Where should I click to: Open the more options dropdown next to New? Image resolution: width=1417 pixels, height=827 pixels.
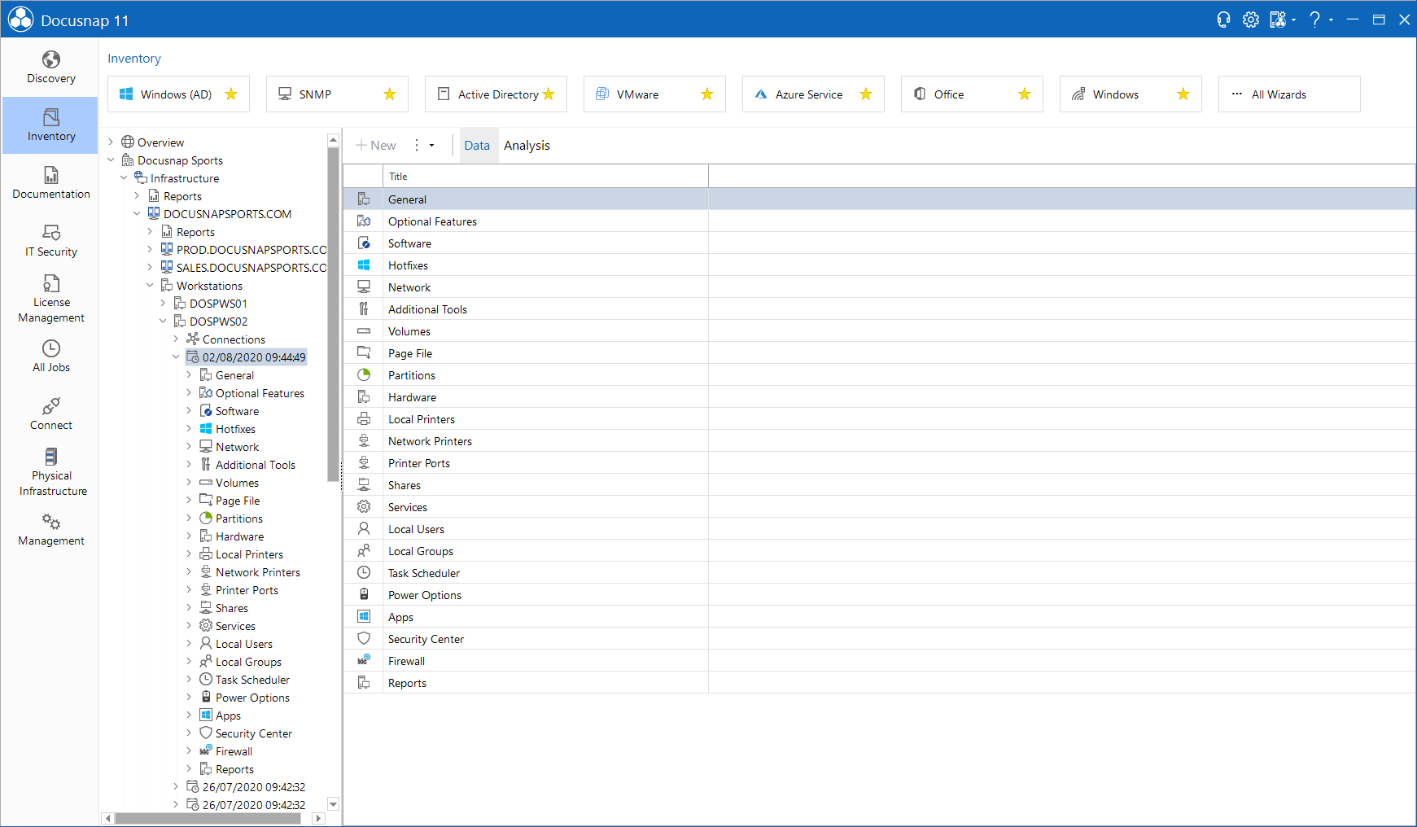point(423,146)
